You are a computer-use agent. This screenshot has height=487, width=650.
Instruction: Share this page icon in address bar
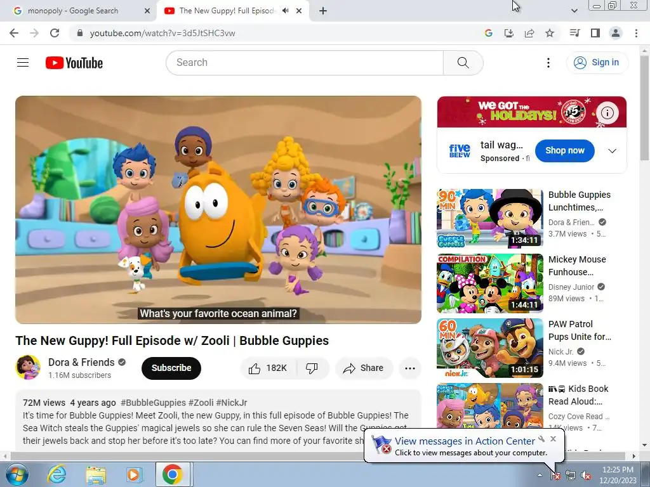529,33
